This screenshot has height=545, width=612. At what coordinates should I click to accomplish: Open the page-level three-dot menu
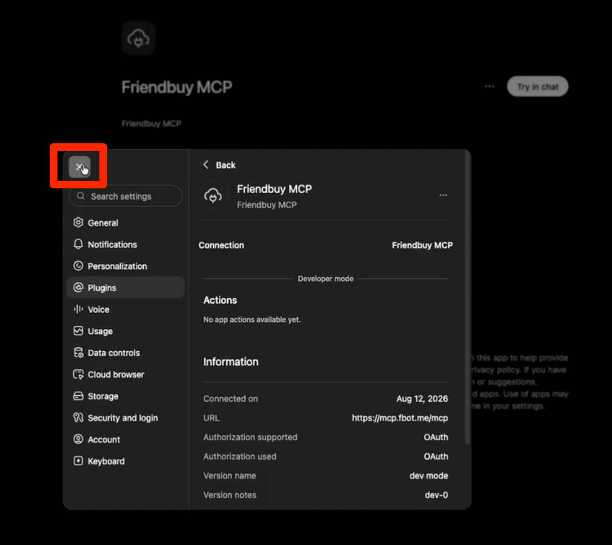click(x=489, y=86)
